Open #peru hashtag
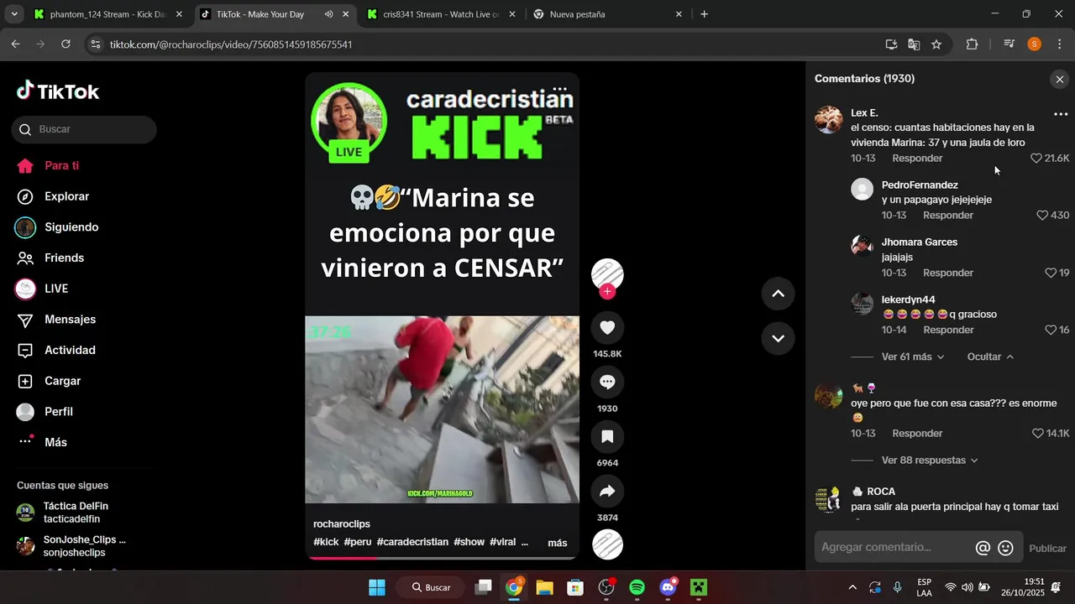The height and width of the screenshot is (604, 1075). click(x=358, y=542)
